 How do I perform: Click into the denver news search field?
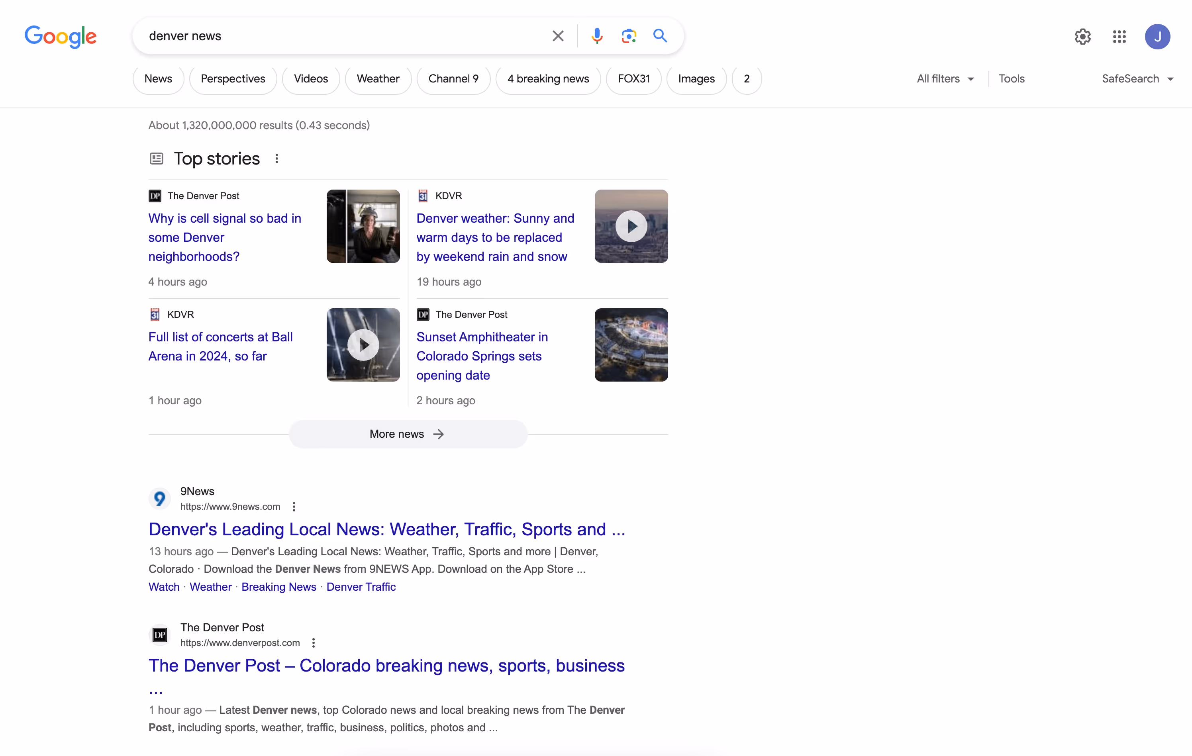pos(341,36)
